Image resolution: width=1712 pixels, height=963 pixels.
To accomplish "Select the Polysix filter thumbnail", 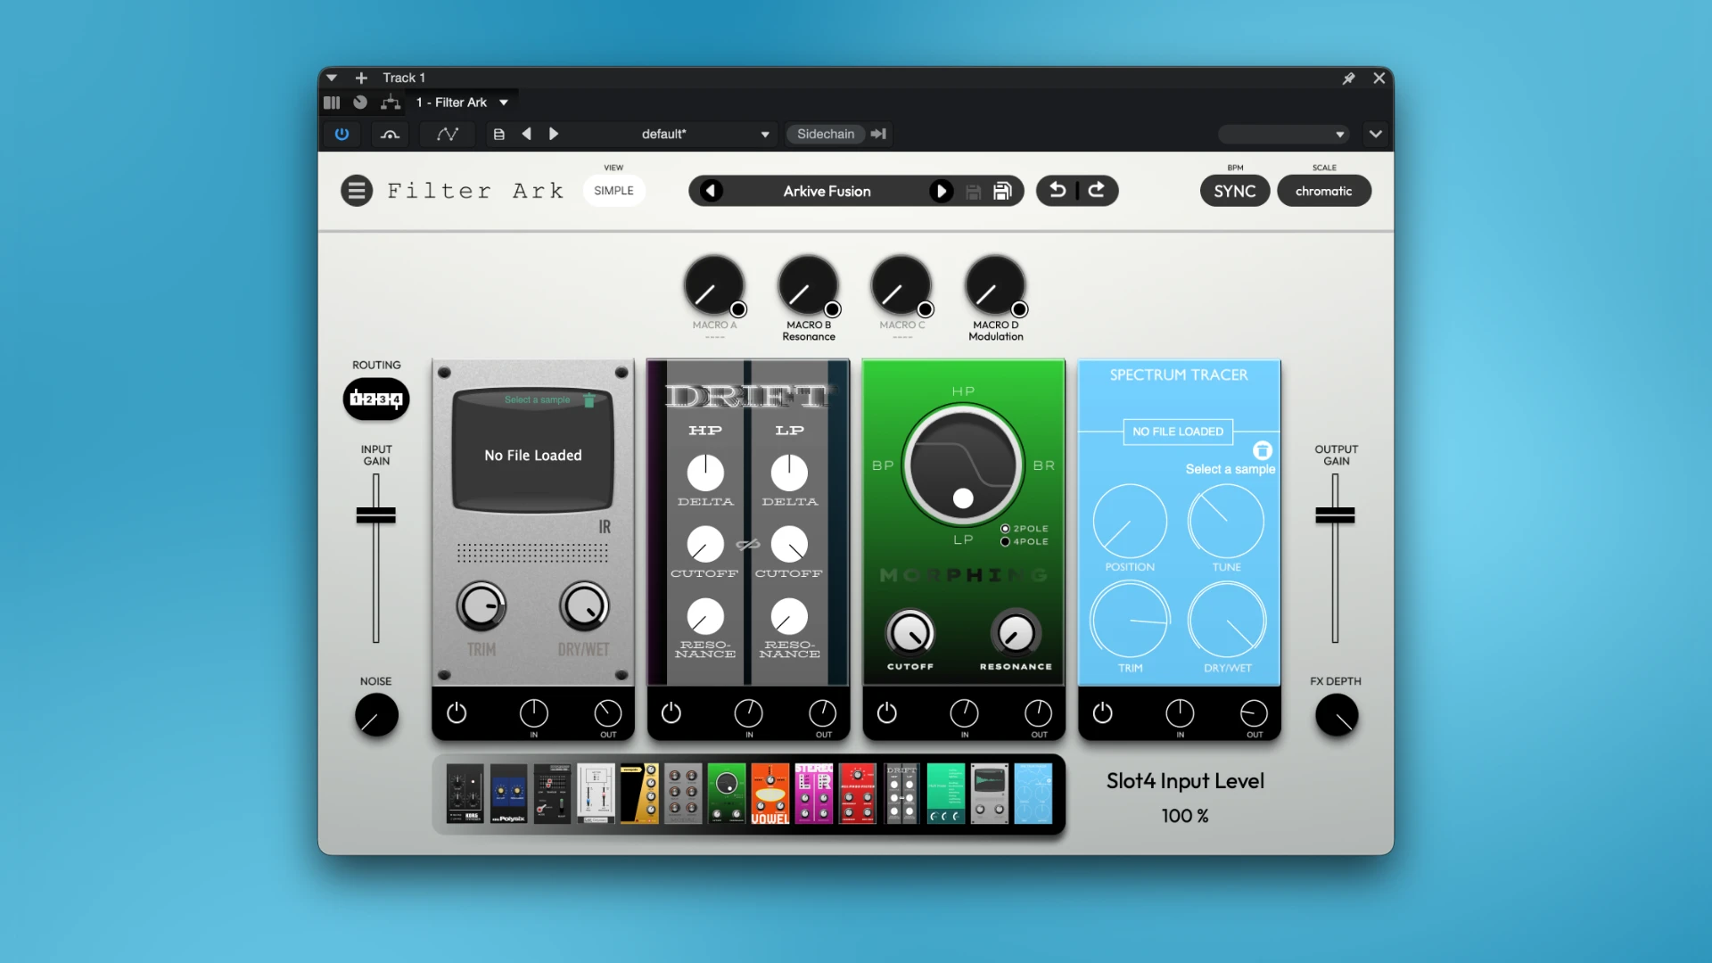I will point(508,794).
